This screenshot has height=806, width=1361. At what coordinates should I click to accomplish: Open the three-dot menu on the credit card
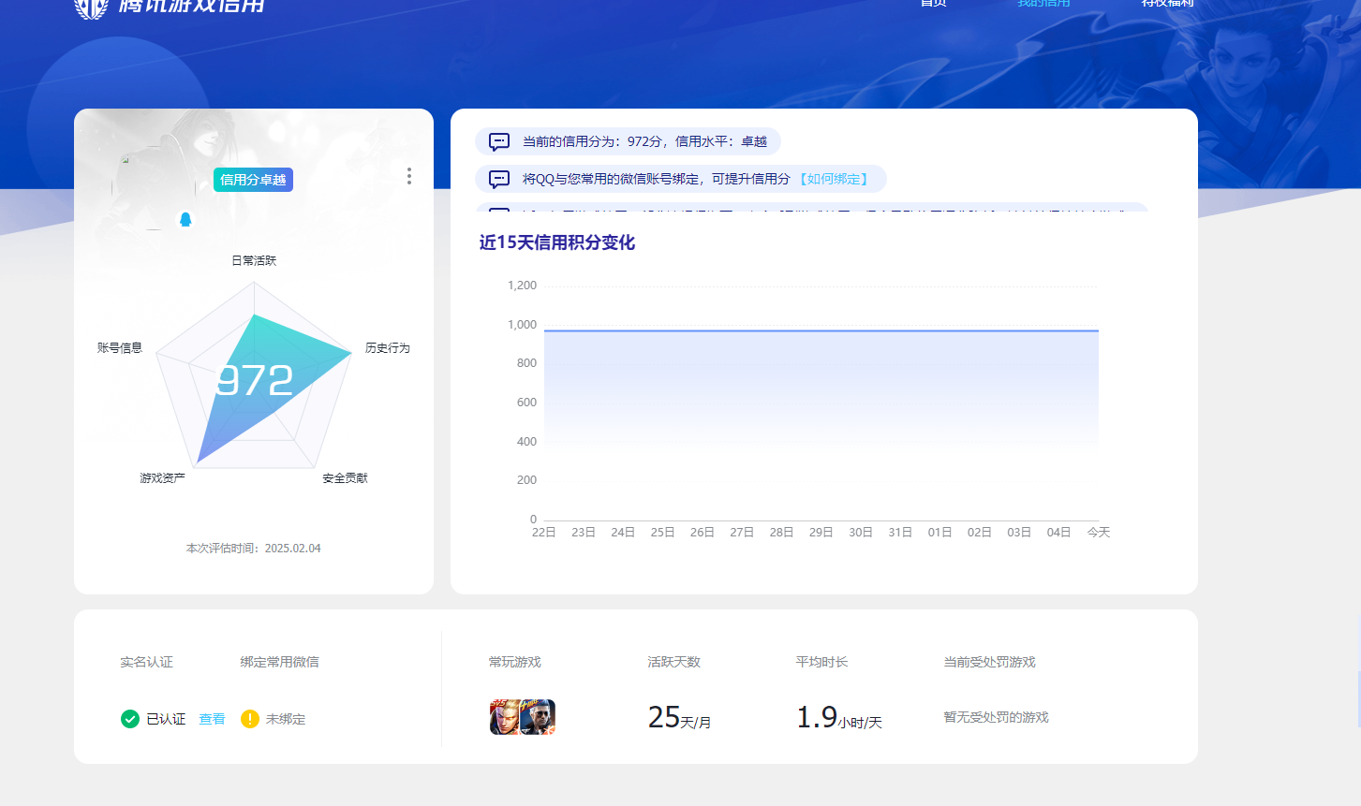409,176
